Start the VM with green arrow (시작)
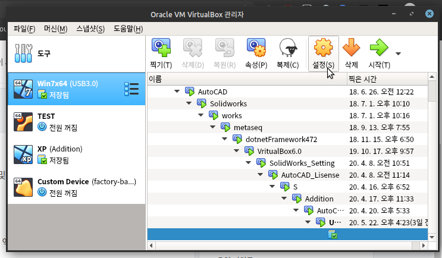This screenshot has height=258, width=442. (x=379, y=48)
